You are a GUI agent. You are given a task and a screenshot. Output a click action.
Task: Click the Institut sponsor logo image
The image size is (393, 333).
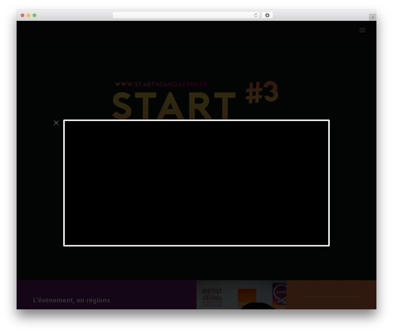point(212,297)
